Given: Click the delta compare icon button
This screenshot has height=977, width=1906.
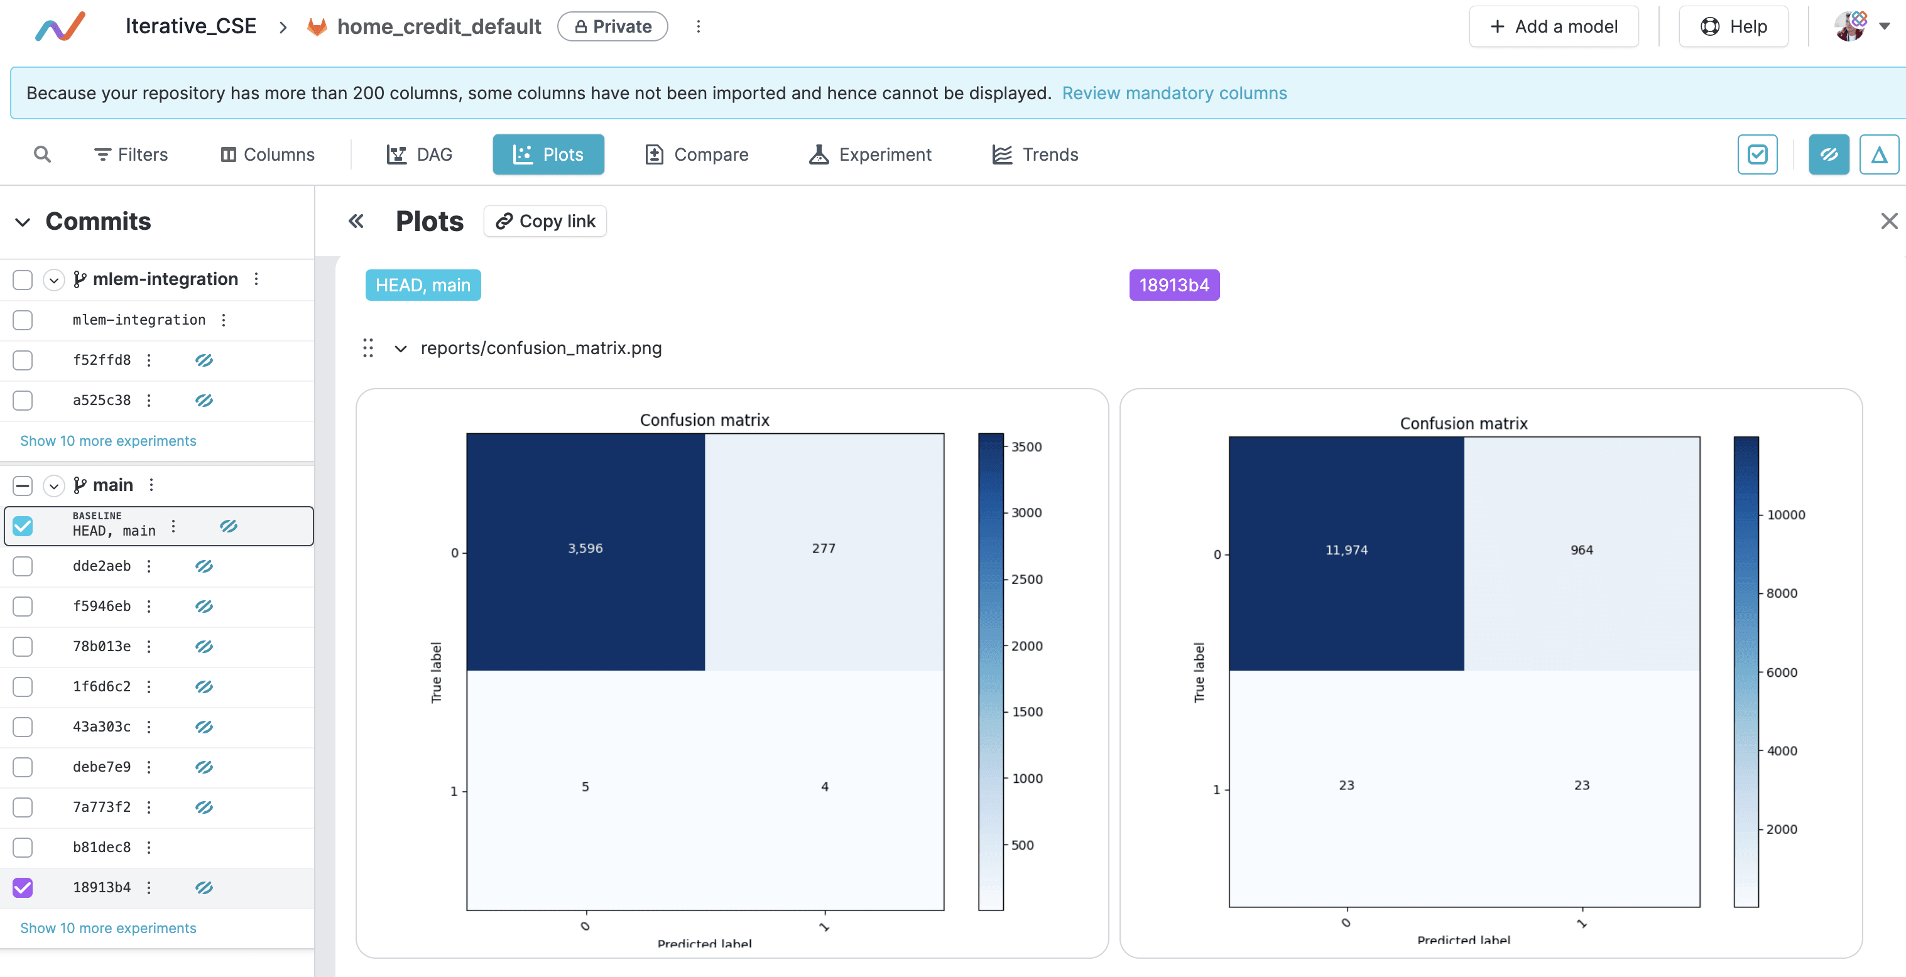Looking at the screenshot, I should tap(1878, 154).
